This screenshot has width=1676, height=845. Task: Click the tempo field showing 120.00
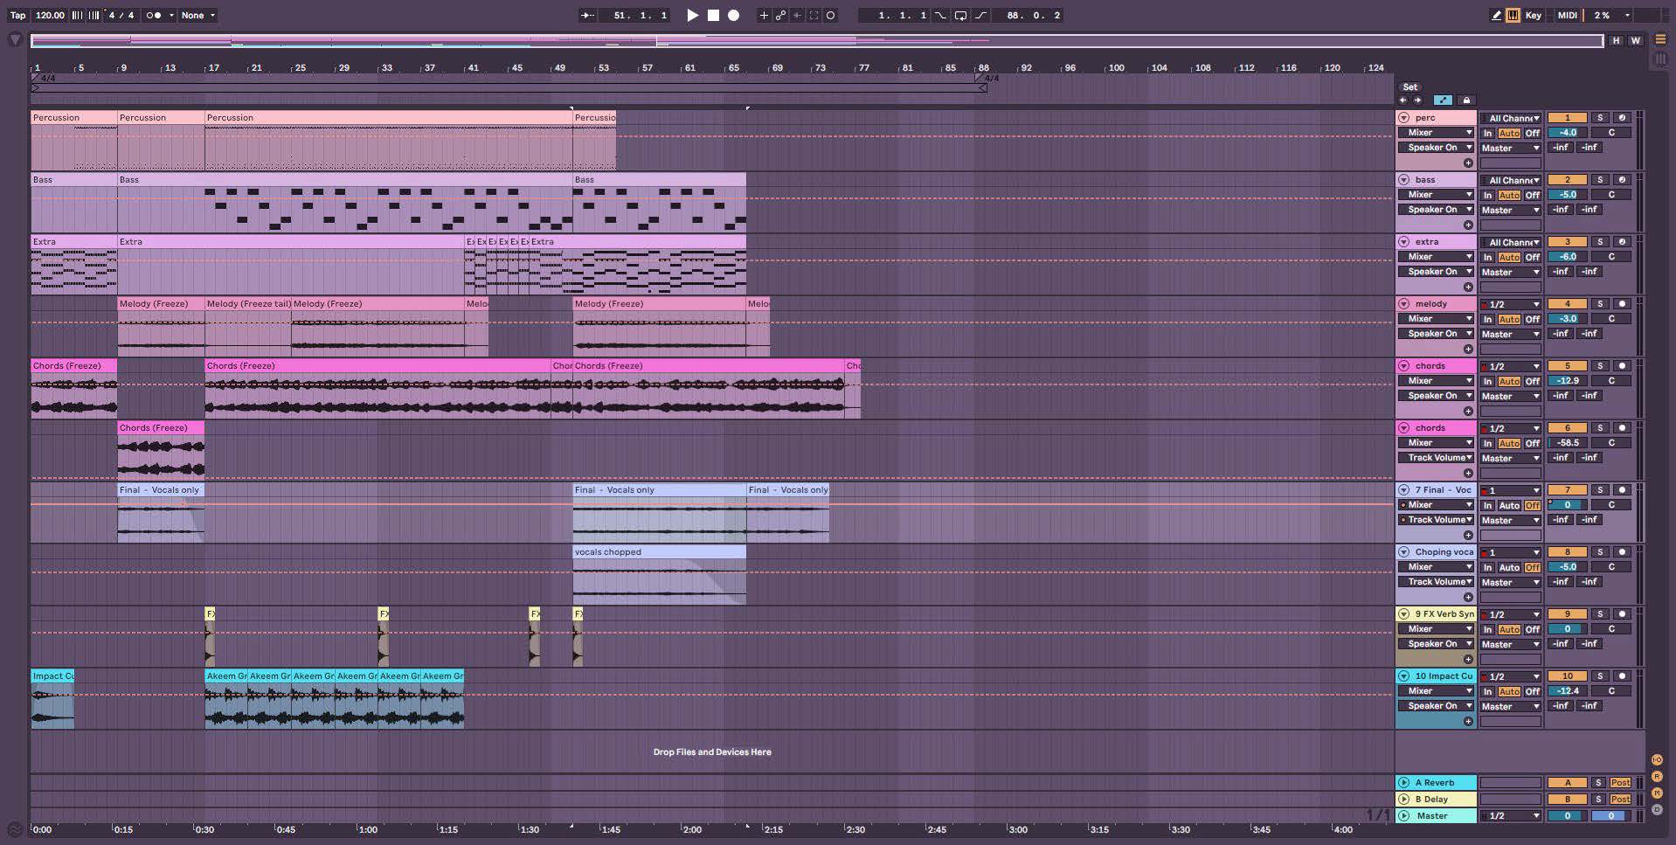[x=50, y=15]
